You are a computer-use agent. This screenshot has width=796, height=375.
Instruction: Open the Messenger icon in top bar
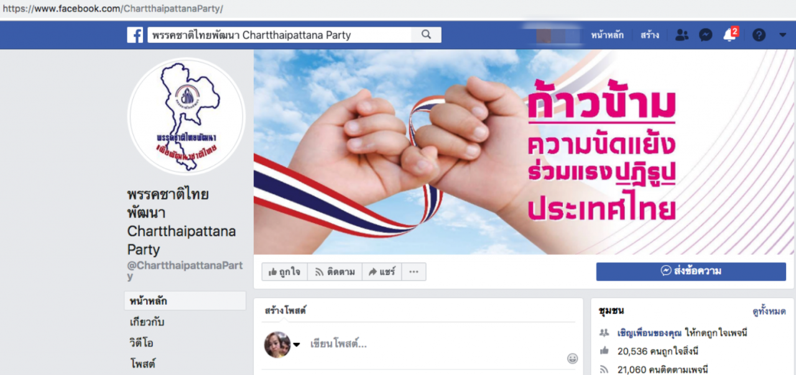(705, 35)
